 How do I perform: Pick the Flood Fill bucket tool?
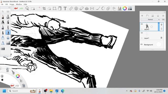pyautogui.click(x=60, y=8)
